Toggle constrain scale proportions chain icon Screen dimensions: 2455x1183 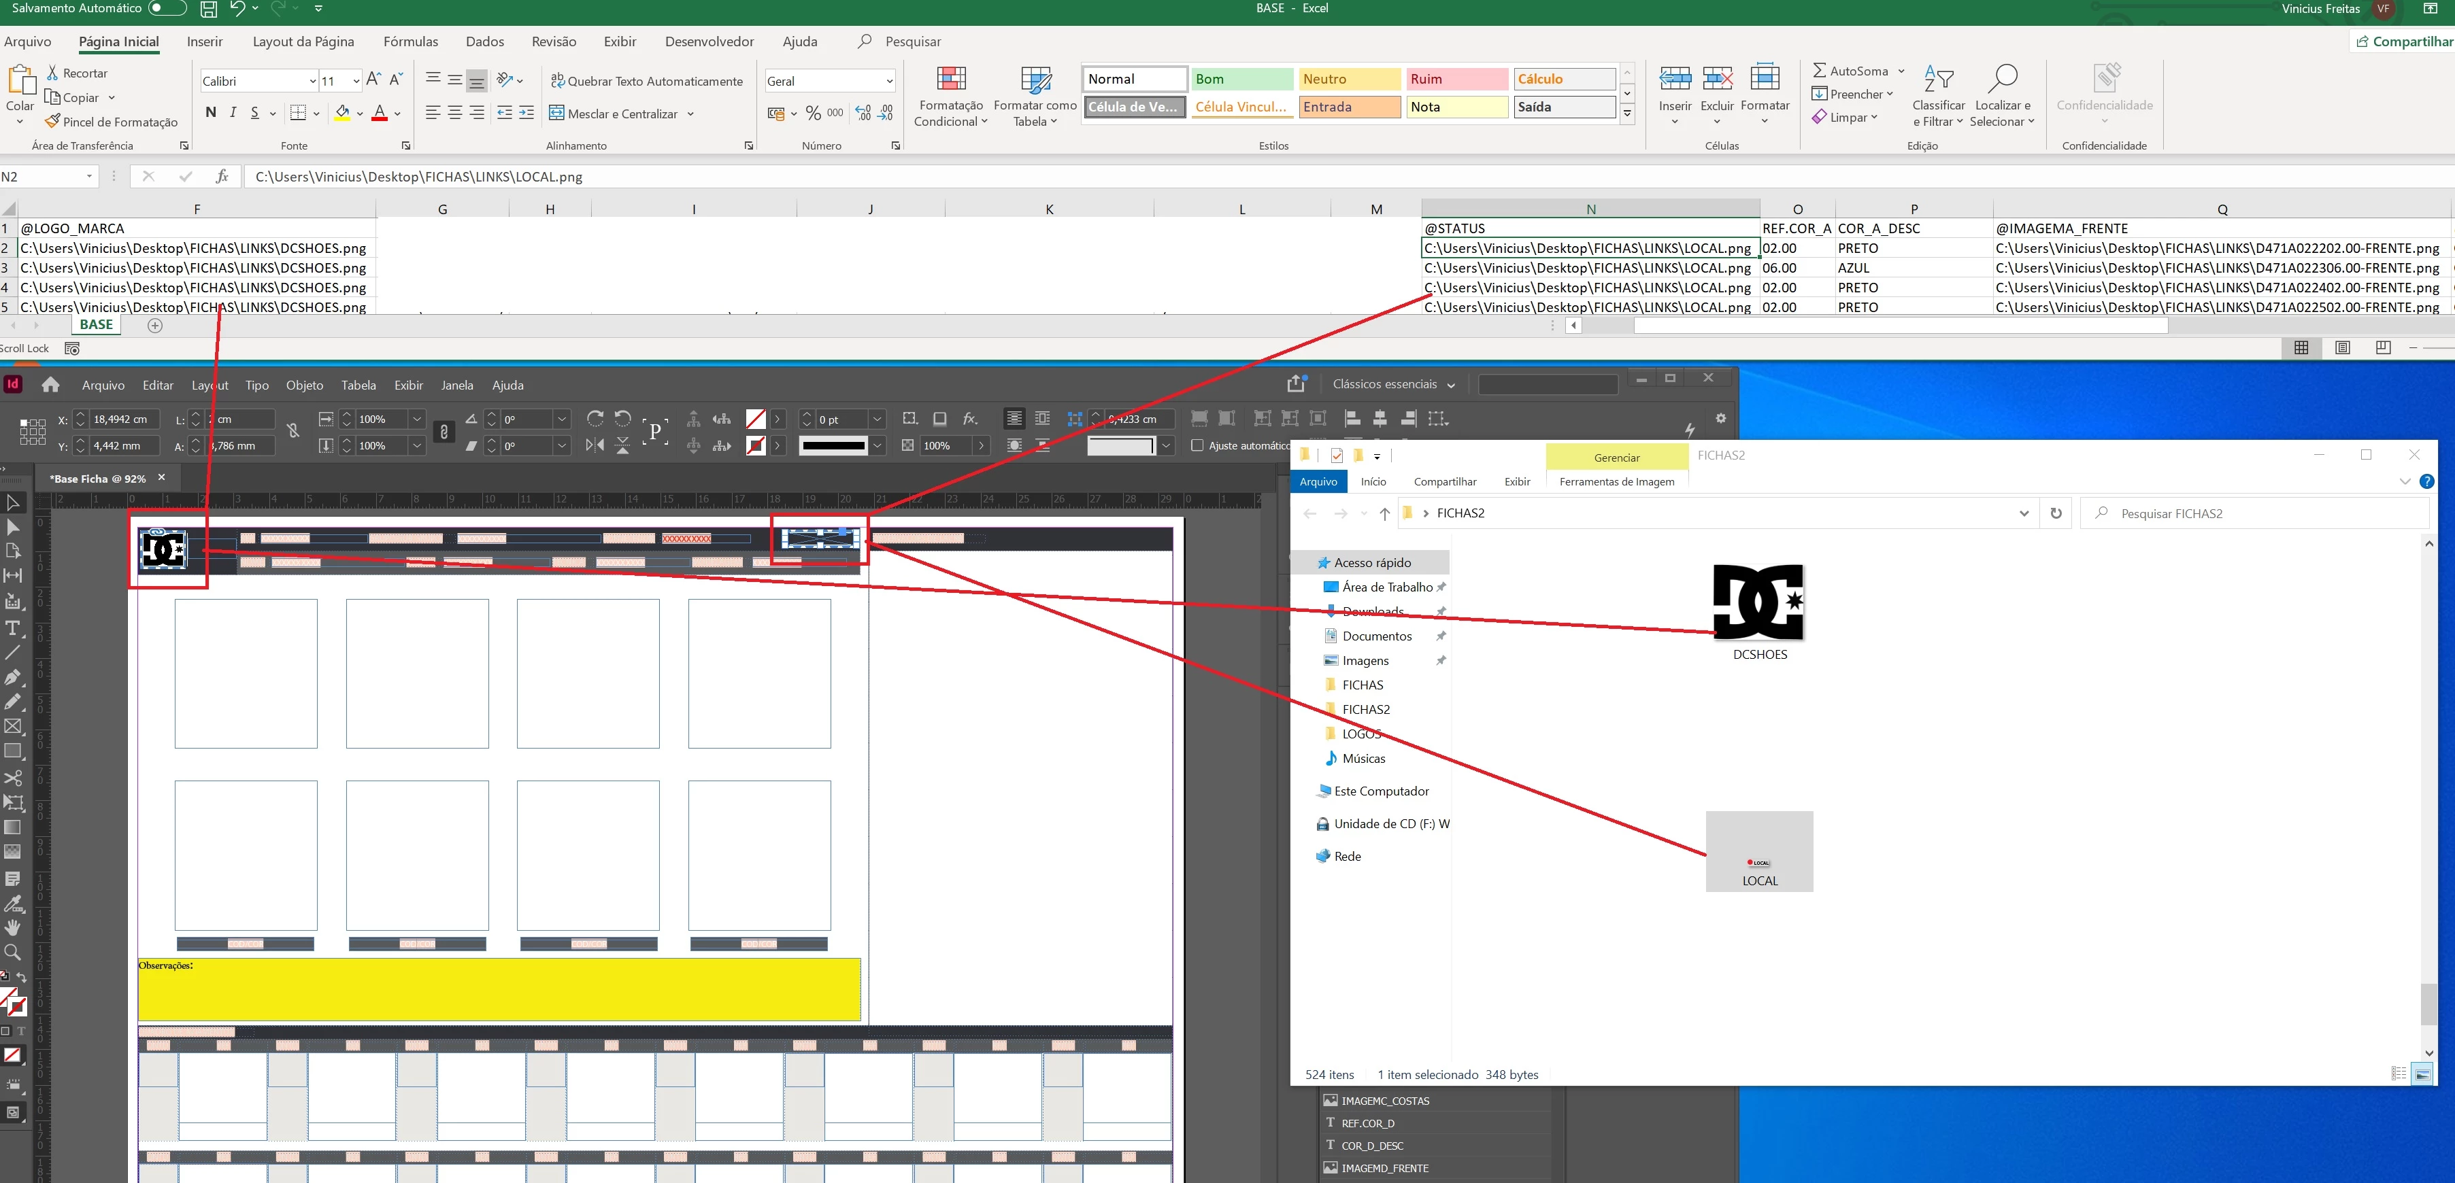point(443,432)
